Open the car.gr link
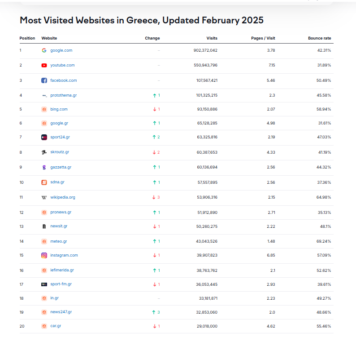 tap(56, 326)
